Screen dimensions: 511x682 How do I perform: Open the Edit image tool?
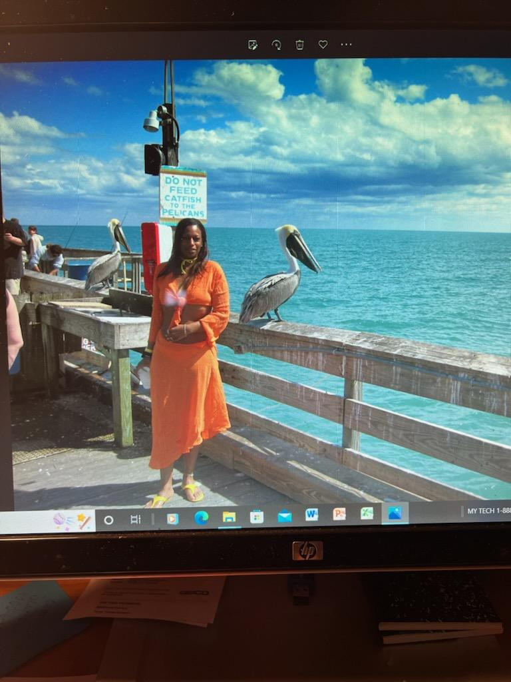click(253, 45)
